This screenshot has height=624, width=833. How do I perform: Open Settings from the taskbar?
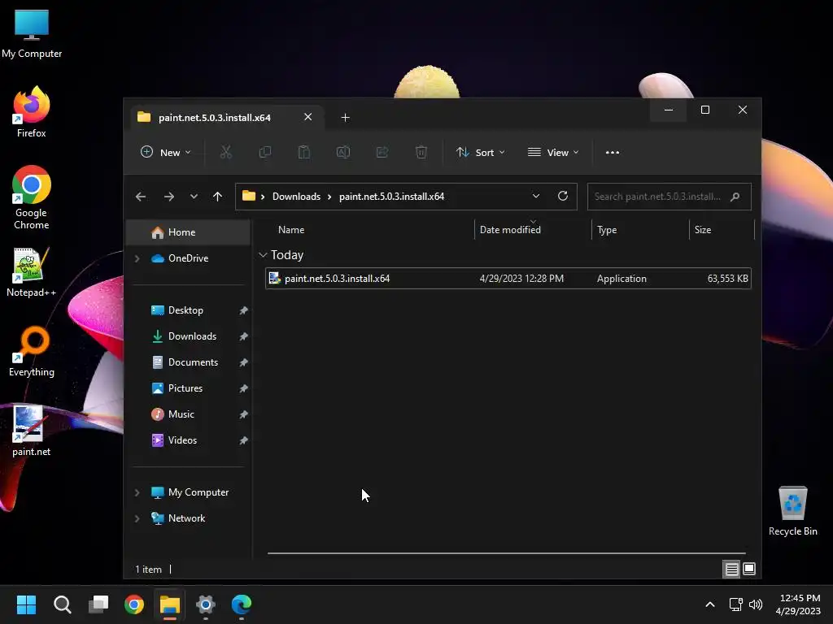(x=206, y=604)
